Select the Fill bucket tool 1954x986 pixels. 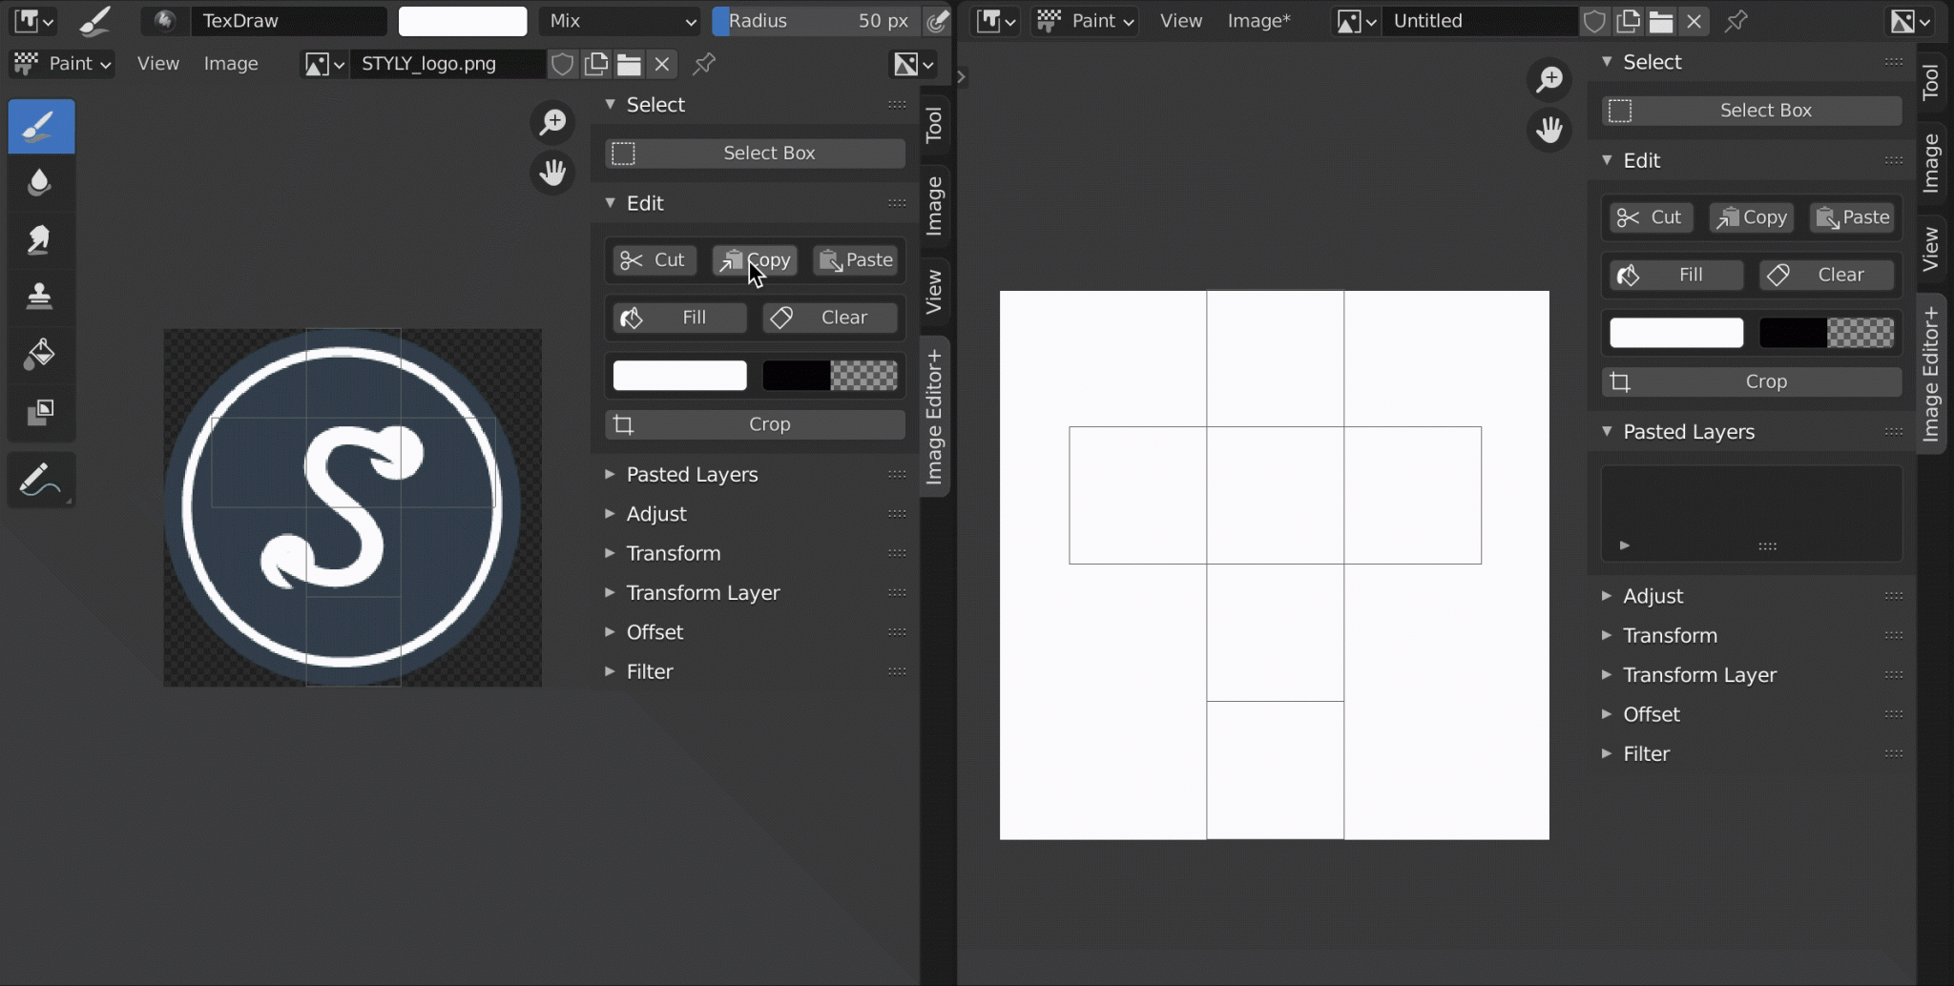pos(40,354)
